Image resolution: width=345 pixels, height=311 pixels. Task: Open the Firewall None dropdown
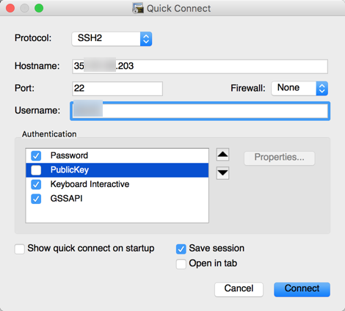pos(299,88)
